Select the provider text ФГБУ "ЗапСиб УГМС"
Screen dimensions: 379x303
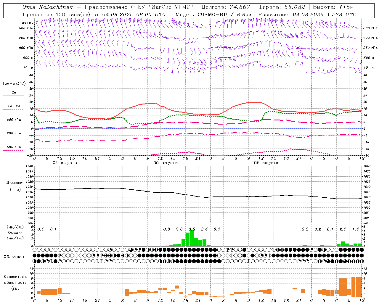click(x=161, y=7)
